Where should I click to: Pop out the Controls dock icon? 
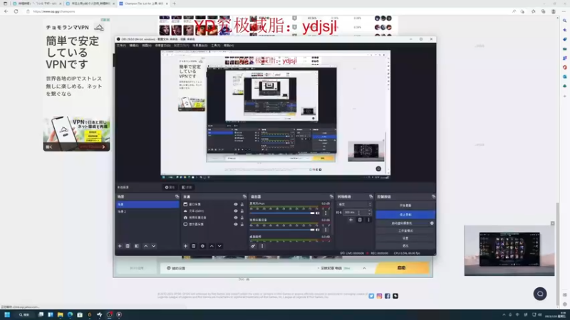(433, 197)
